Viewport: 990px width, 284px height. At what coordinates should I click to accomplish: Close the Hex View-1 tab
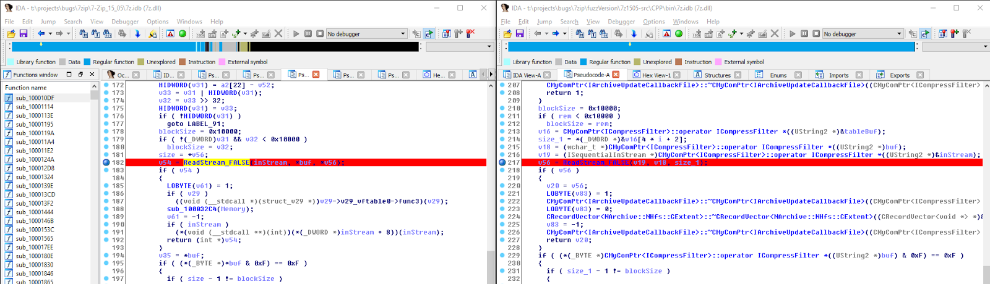pos(677,75)
